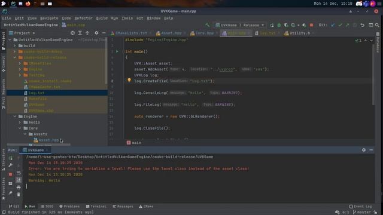Update project via Git blue arrow icon
383x215 pixels.
[x=333, y=25]
